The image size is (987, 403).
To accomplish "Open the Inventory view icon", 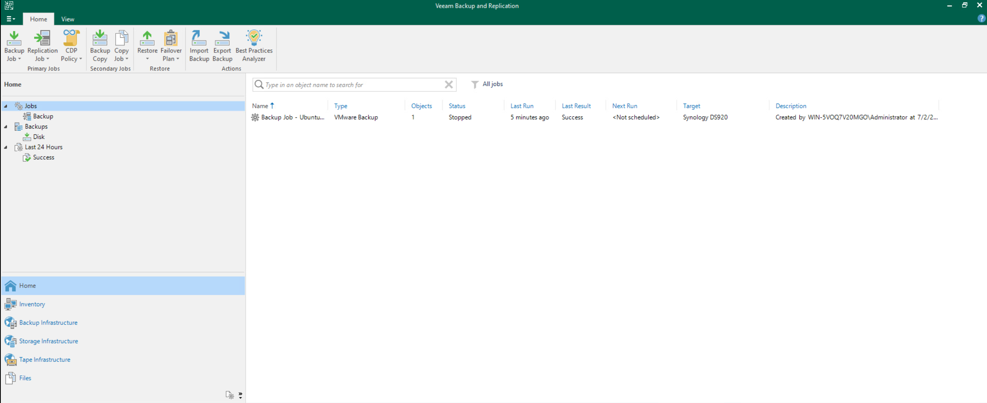I will [x=11, y=304].
